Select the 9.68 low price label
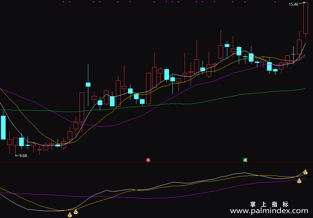The image size is (313, 218). pyautogui.click(x=23, y=155)
